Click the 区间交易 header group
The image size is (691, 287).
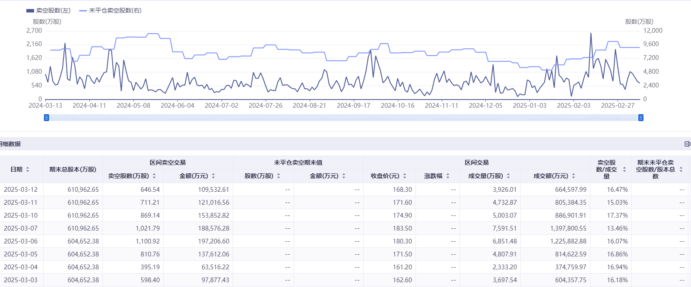(476, 162)
